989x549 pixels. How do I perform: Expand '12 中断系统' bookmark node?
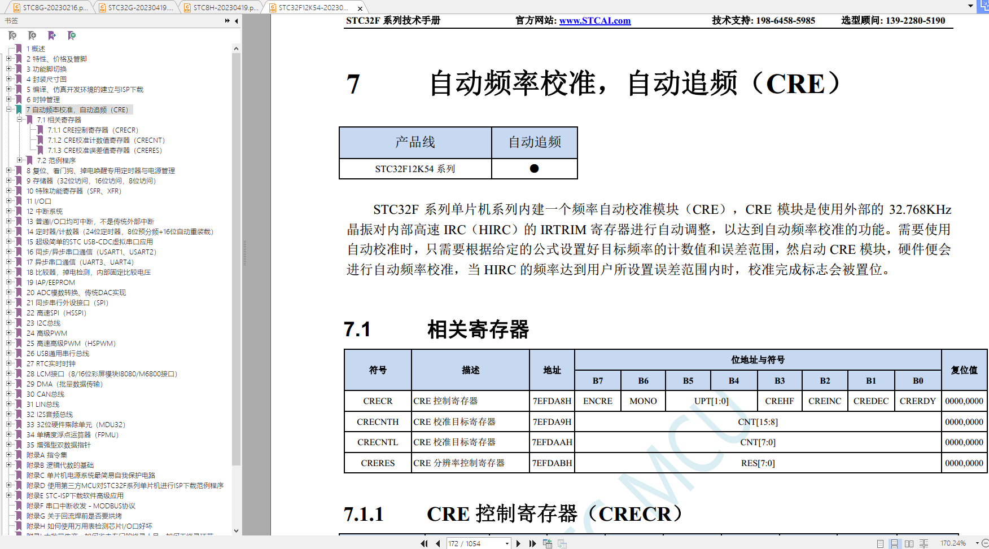(8, 211)
